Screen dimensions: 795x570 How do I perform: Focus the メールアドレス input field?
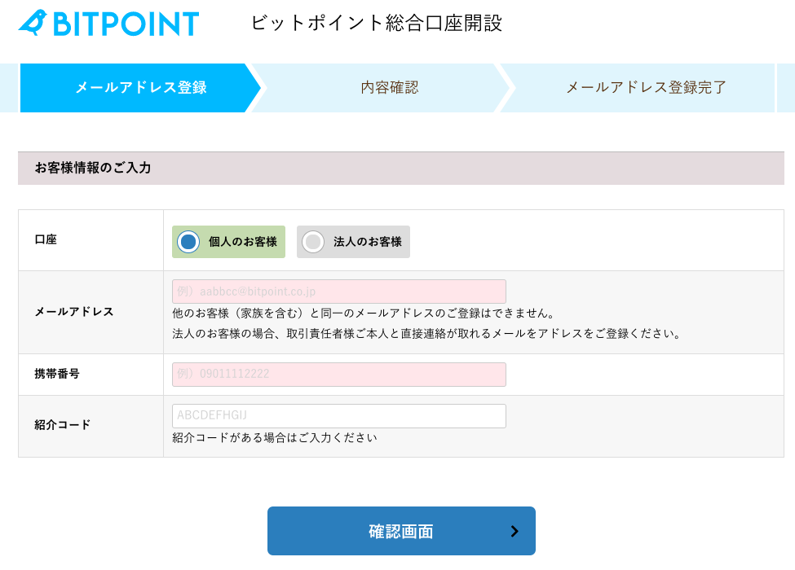[x=338, y=291]
